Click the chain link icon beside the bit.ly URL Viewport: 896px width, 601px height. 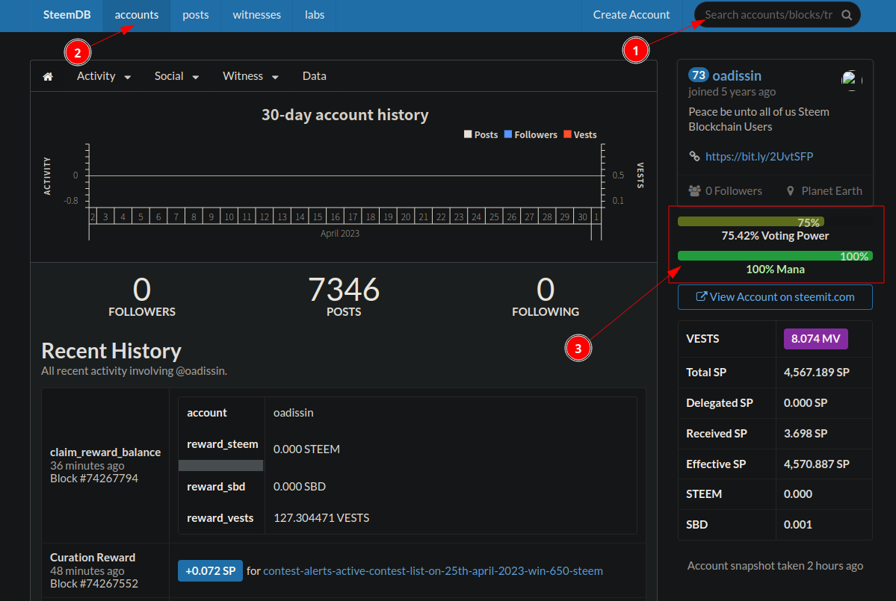[694, 156]
